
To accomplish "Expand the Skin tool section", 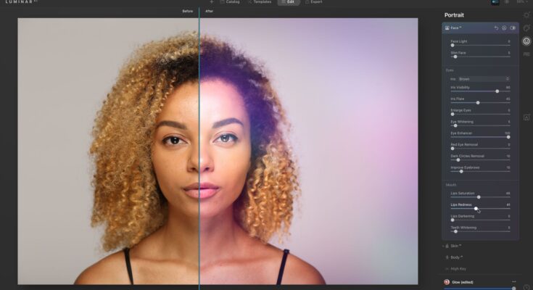I will click(x=457, y=246).
